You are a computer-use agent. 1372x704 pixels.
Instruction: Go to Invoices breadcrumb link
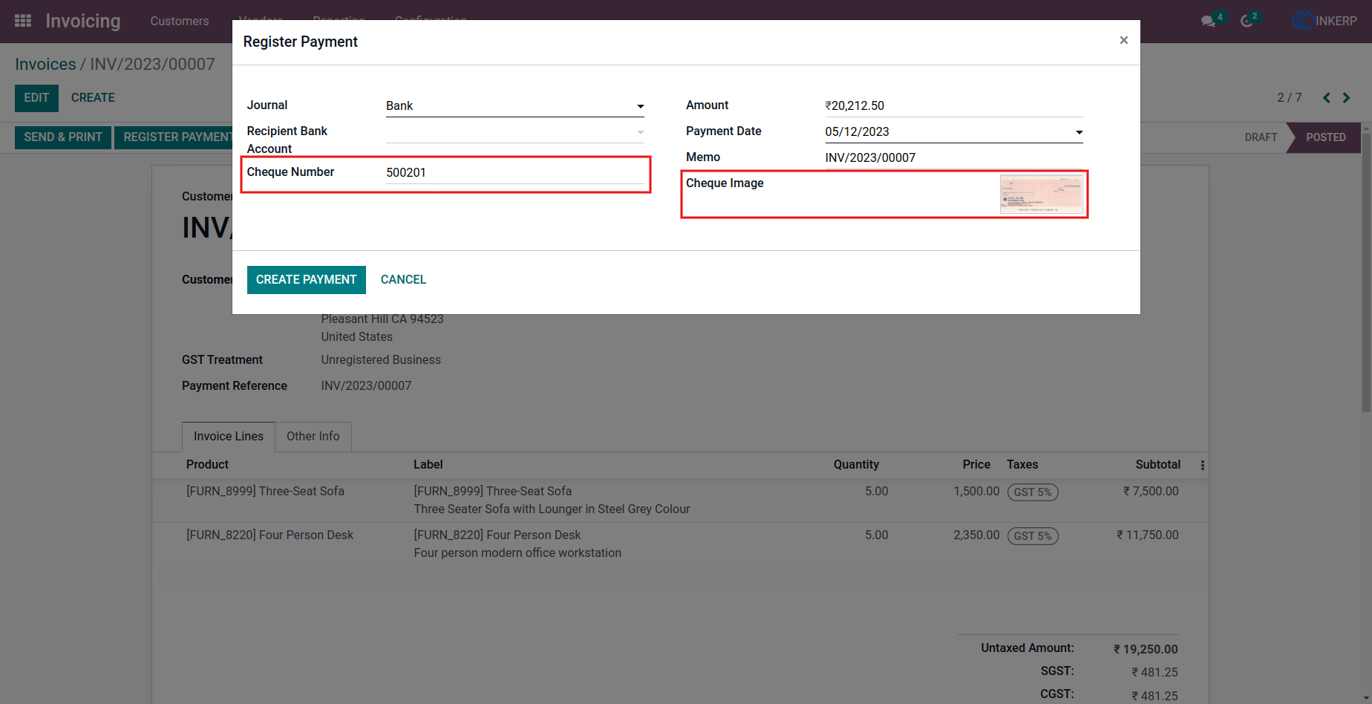point(45,65)
